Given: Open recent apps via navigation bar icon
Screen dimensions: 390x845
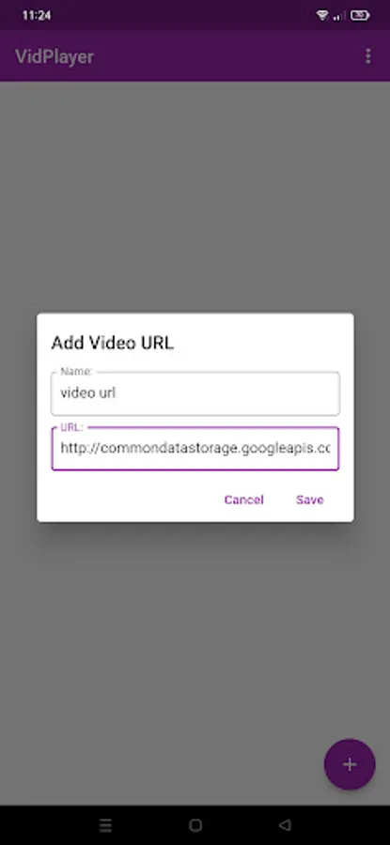Looking at the screenshot, I should 106,824.
